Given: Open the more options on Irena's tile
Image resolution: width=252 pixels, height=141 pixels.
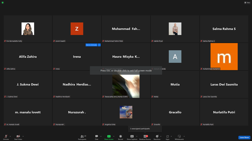Looking at the screenshot, I should click(x=99, y=45).
